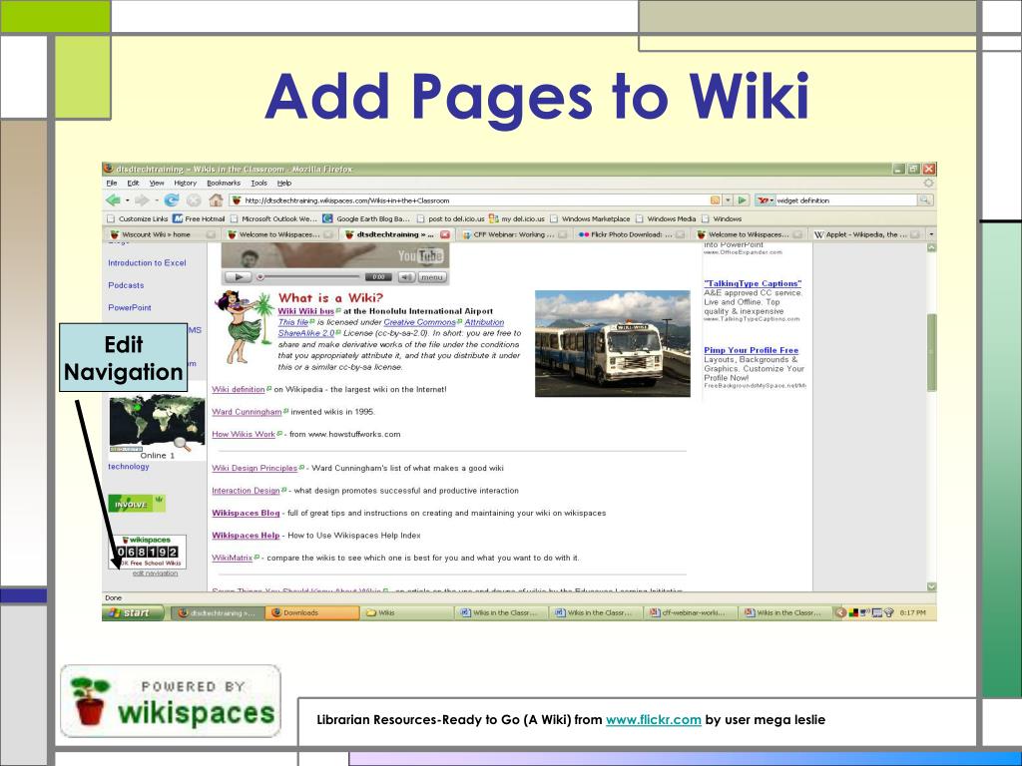Viewport: 1022px width, 766px height.
Task: Switch to the Flickr Photo Download tab
Action: [631, 234]
